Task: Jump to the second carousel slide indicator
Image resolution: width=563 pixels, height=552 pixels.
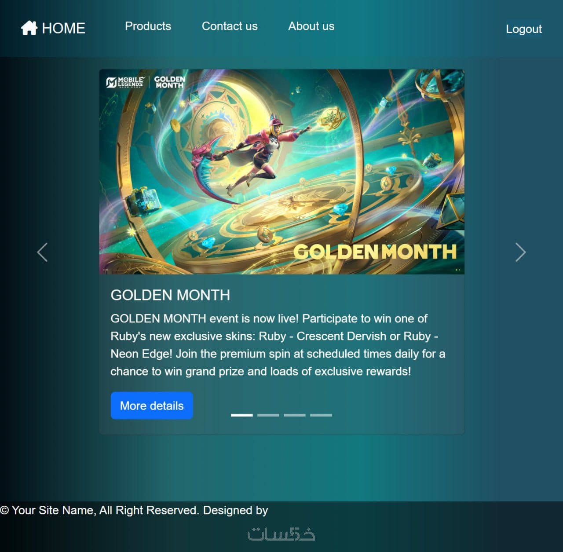Action: tap(268, 415)
